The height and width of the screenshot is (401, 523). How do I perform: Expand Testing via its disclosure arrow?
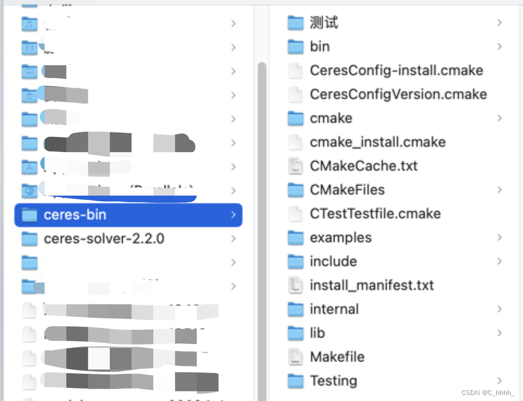[x=499, y=380]
